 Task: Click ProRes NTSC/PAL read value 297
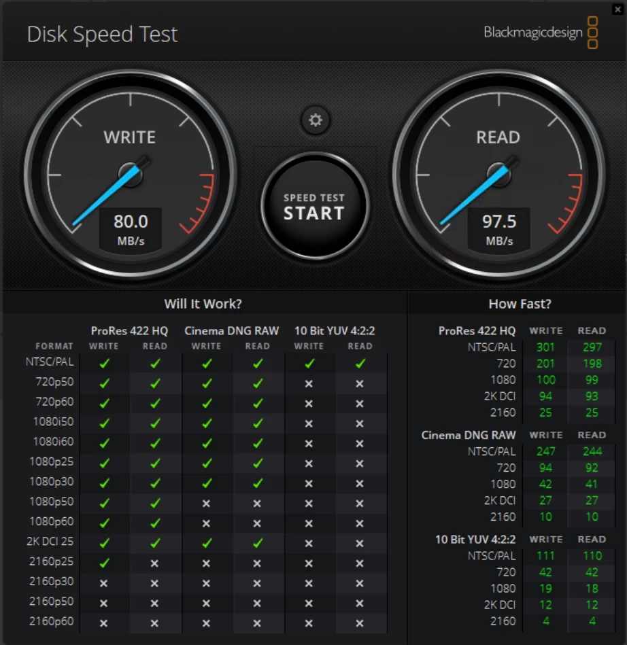click(x=592, y=347)
